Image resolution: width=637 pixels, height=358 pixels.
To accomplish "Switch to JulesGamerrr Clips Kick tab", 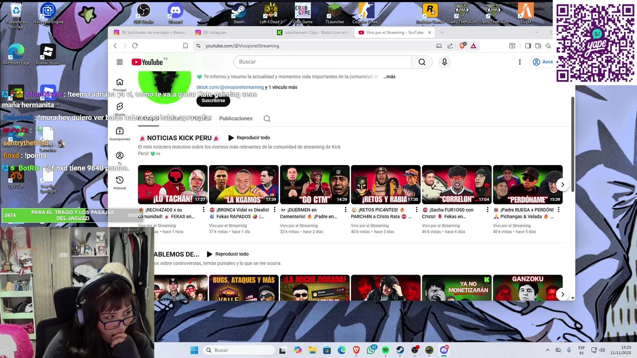I will [313, 32].
